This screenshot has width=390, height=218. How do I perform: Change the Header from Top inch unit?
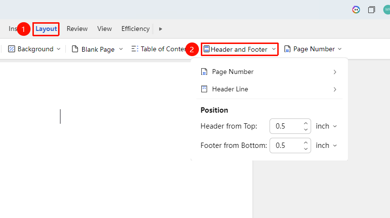point(326,126)
